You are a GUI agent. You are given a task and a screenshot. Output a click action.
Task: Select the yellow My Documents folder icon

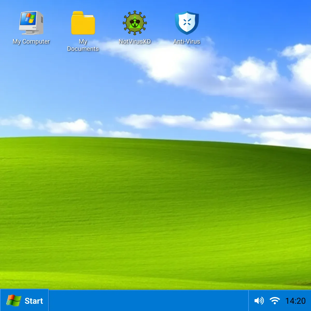(83, 23)
